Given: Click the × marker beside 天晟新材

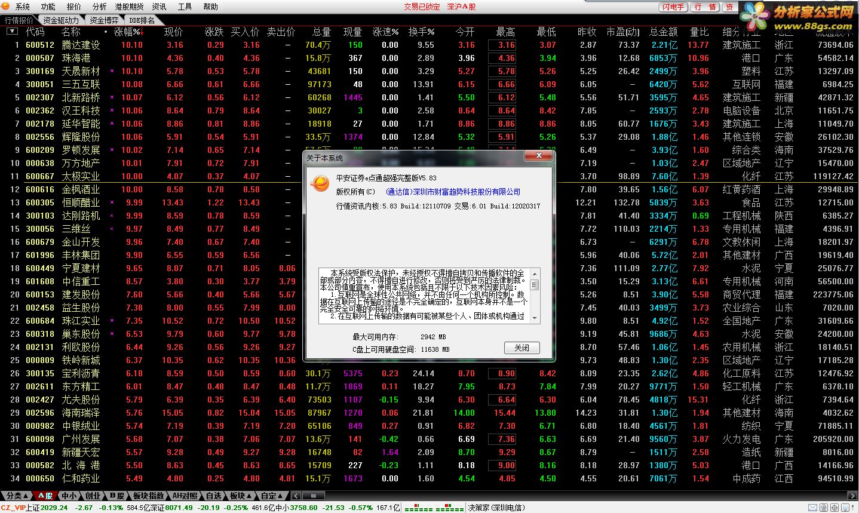Looking at the screenshot, I should point(112,71).
